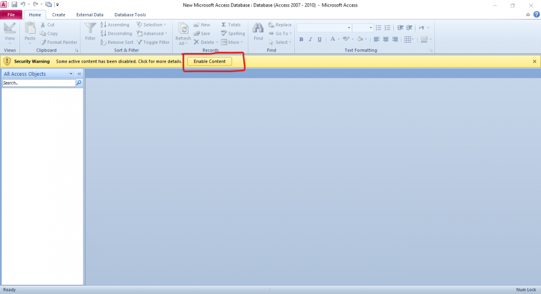Screen dimensions: 541x294
Task: Open the Customize Quick Access Toolbar dropdown
Action: [x=58, y=5]
